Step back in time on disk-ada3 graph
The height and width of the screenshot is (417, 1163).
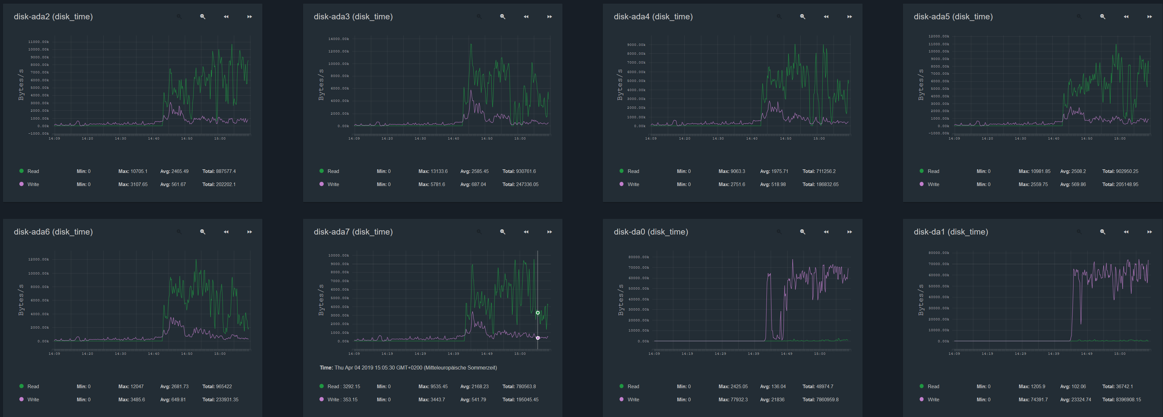tap(526, 17)
